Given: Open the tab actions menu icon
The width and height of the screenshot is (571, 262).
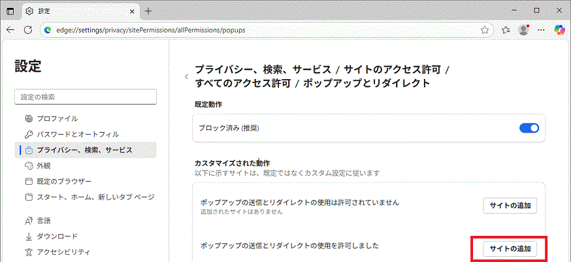Looking at the screenshot, I should 10,11.
